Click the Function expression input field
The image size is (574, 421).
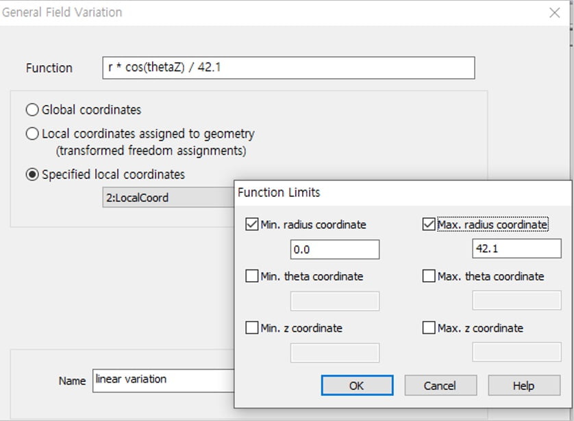click(288, 68)
